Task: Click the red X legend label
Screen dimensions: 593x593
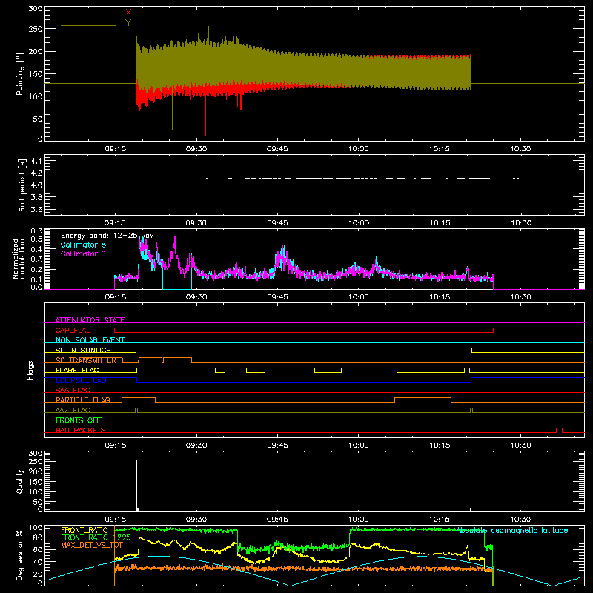Action: (128, 13)
